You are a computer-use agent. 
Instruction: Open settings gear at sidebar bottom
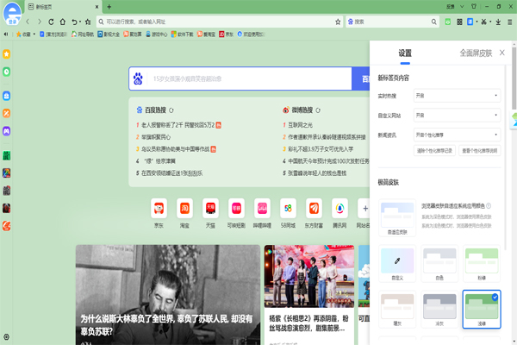(7, 336)
